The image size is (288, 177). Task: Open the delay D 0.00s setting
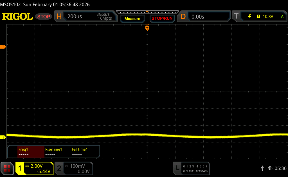pos(204,17)
